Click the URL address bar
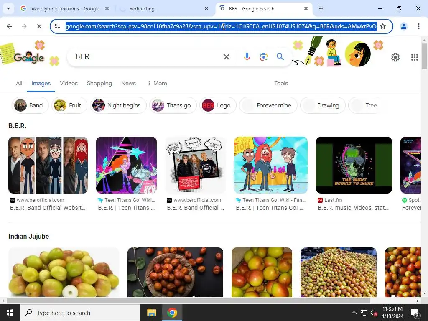 [221, 26]
